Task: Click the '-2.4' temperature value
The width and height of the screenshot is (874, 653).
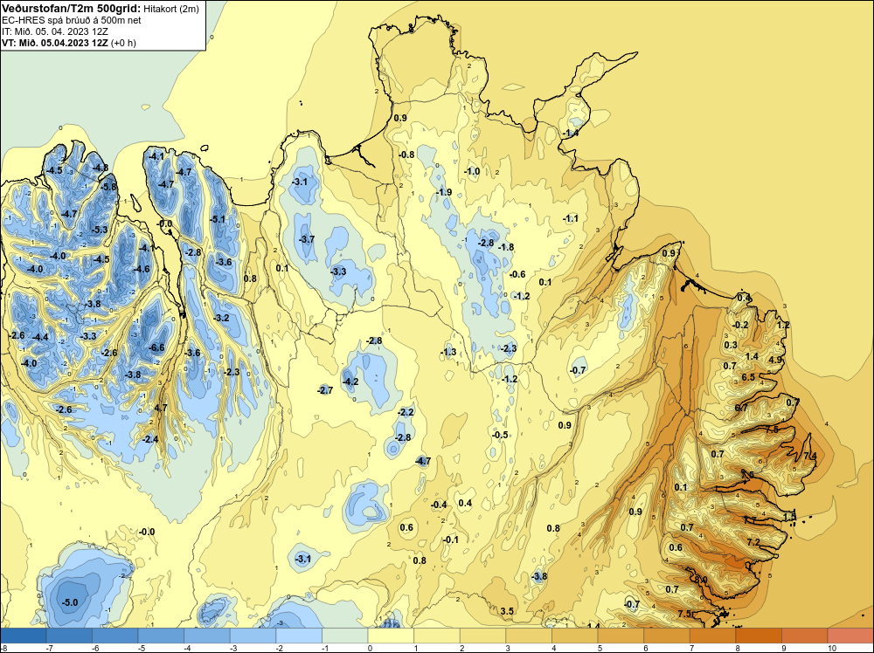Action: [150, 439]
